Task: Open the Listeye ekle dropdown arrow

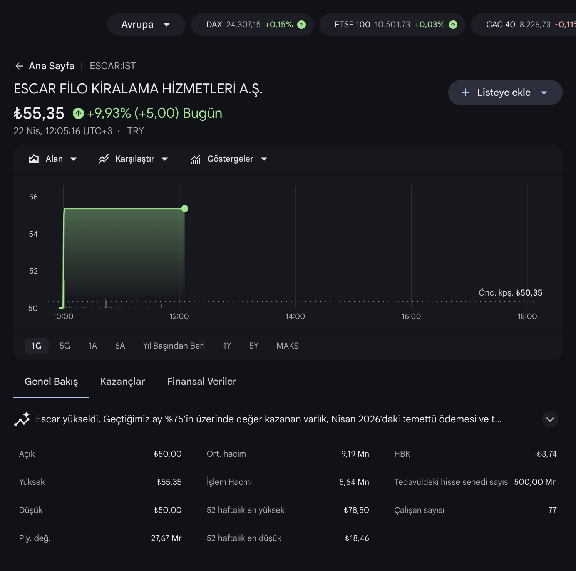Action: coord(544,92)
